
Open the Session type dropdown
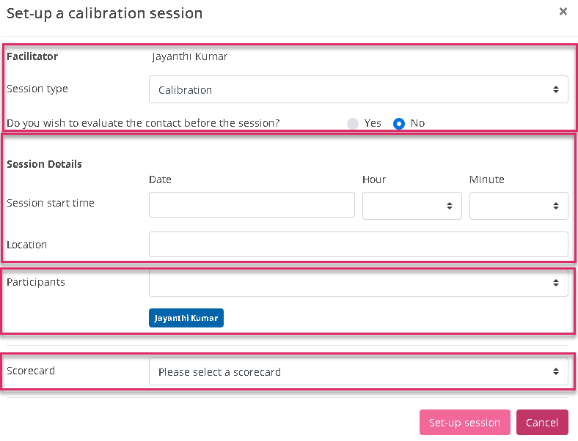point(358,89)
